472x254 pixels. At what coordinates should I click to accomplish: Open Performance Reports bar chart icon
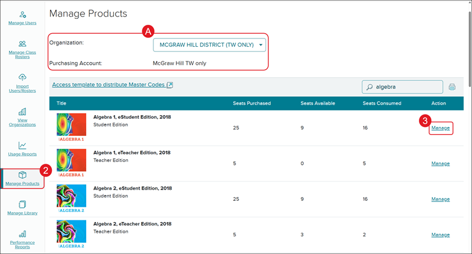tap(22, 235)
